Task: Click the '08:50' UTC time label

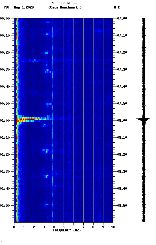Action: tap(122, 206)
